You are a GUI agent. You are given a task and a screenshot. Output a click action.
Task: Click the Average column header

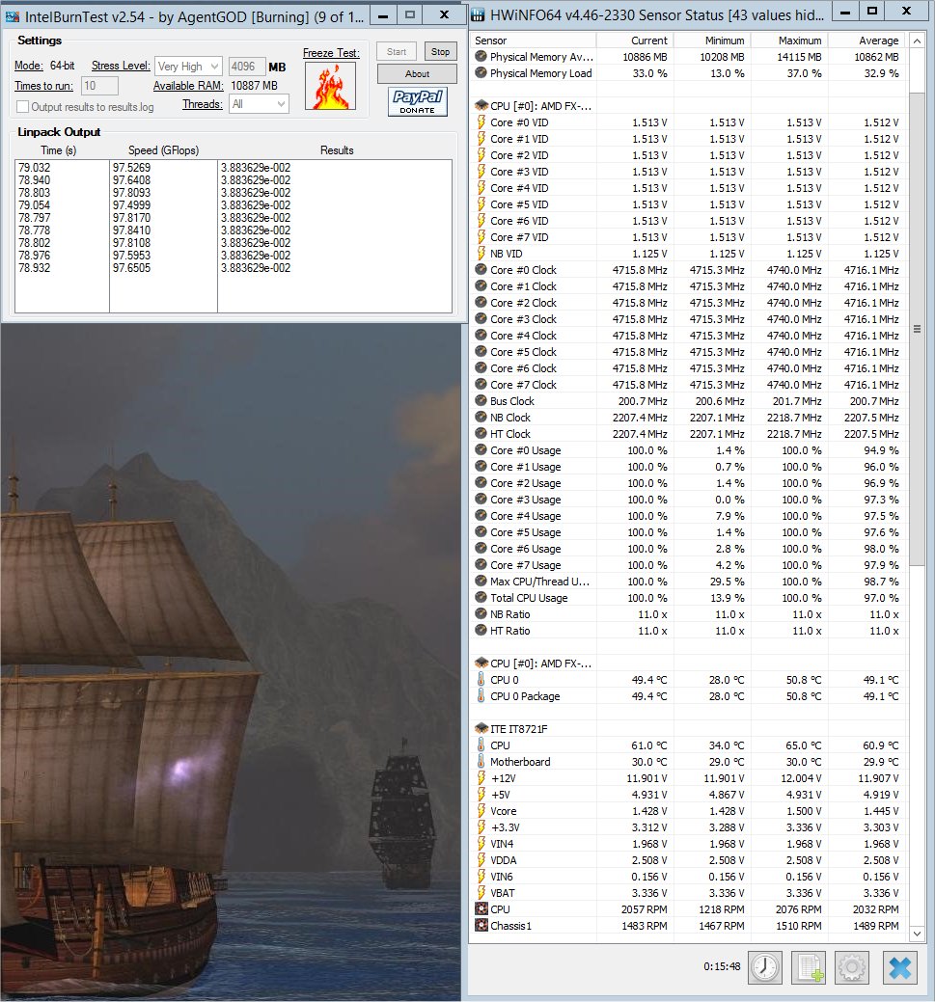click(866, 41)
